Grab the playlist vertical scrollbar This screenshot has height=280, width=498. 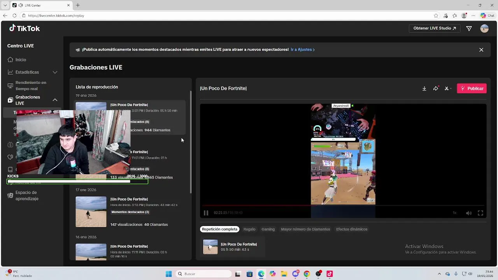[x=191, y=142]
